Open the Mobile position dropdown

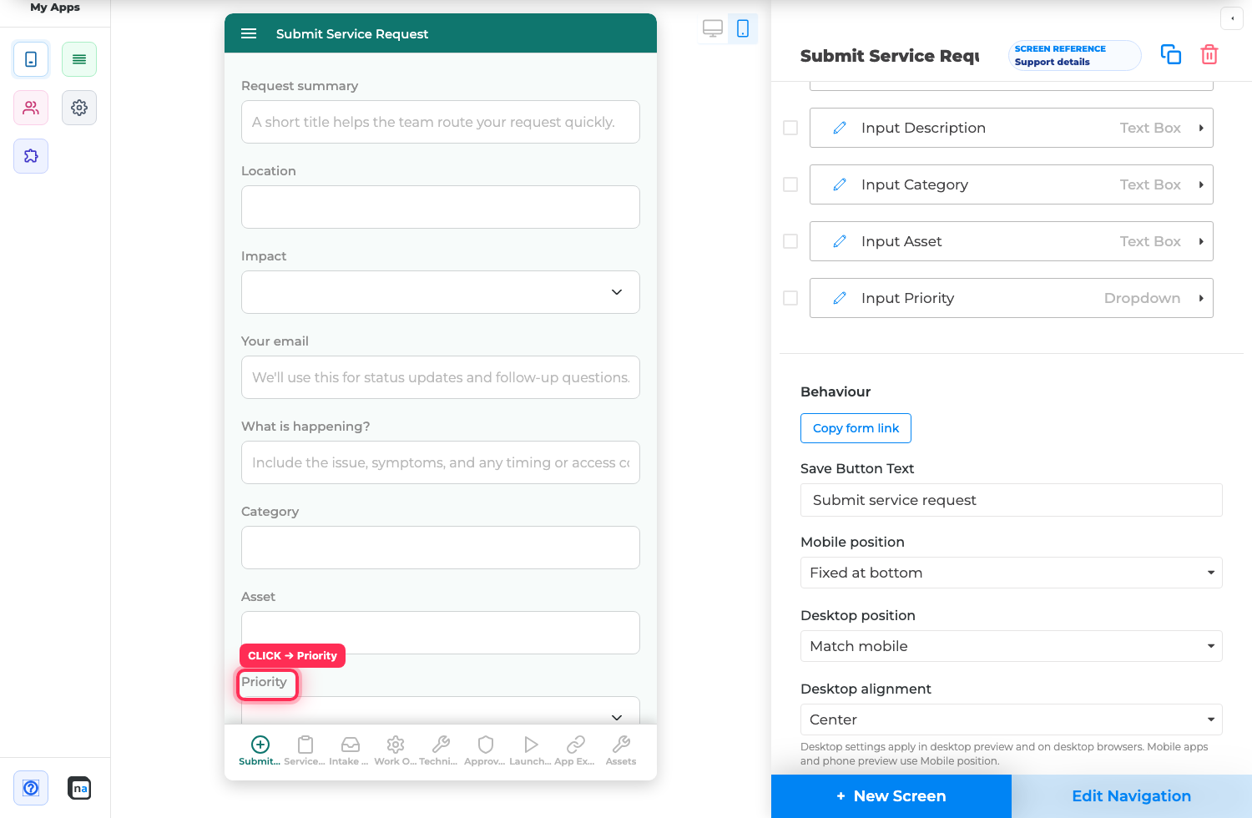[x=1012, y=573]
